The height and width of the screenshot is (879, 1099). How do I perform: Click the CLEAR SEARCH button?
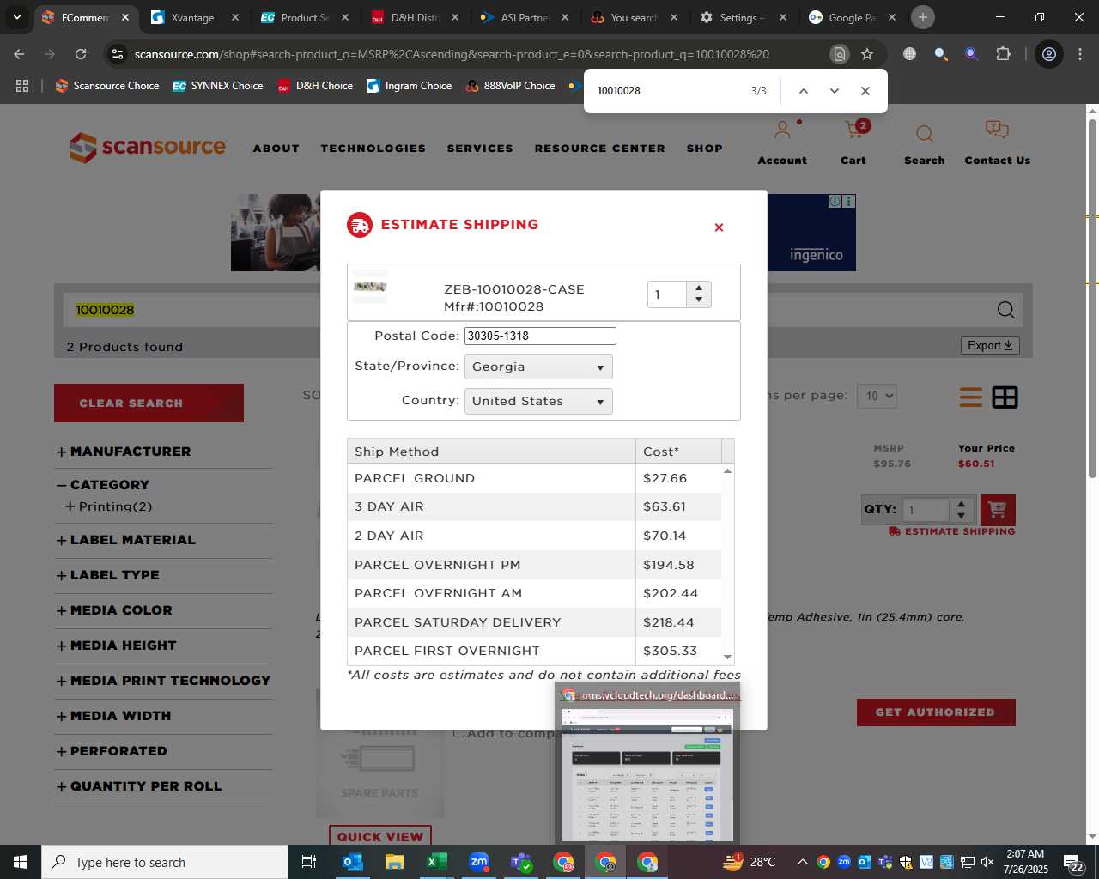pos(149,403)
